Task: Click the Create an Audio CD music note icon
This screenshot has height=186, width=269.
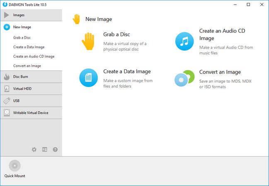Action: (x=184, y=42)
